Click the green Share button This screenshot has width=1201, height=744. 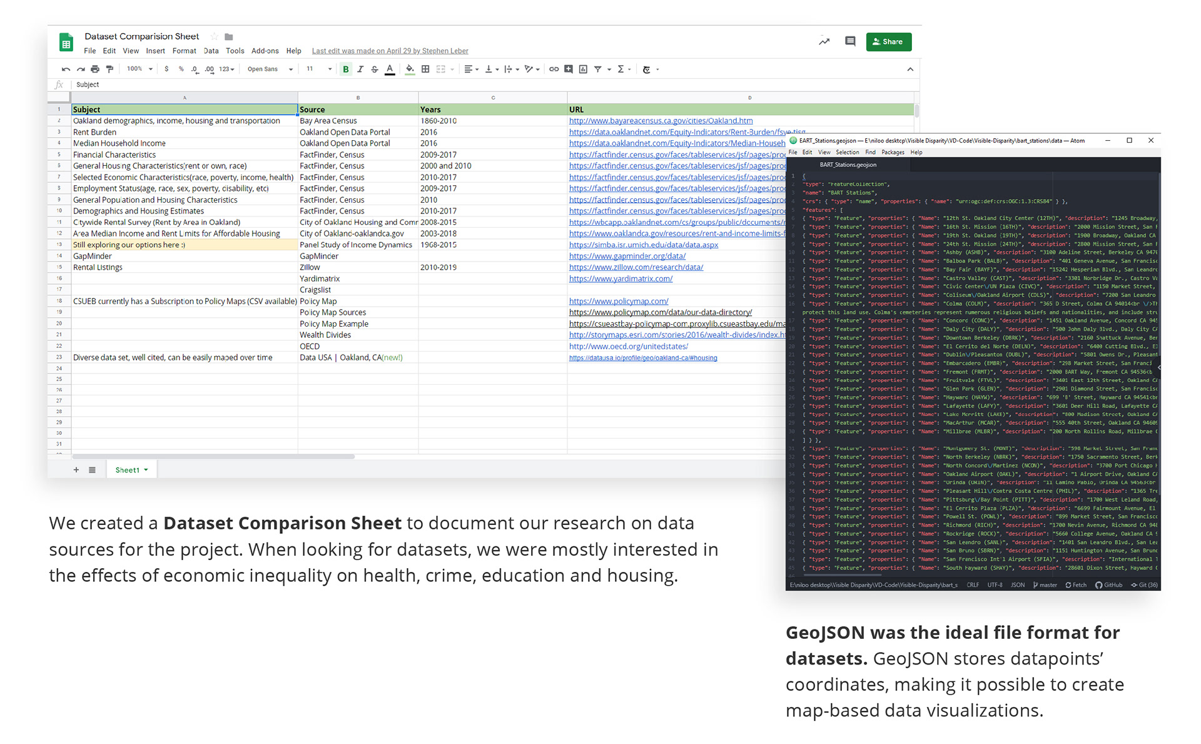(x=888, y=42)
